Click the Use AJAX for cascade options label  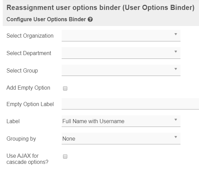(27, 159)
